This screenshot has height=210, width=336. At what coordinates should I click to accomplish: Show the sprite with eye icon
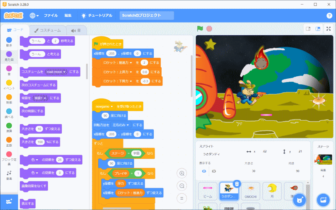(204, 171)
